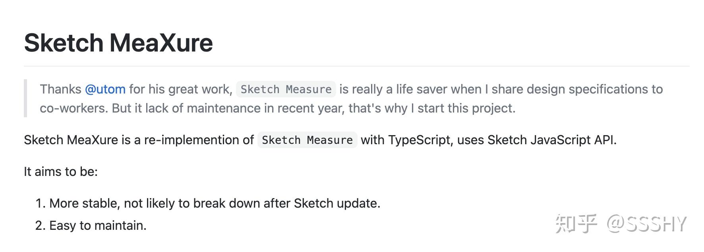704x252 pixels.
Task: Click the "Sketch JavaScript API" text
Action: [551, 140]
